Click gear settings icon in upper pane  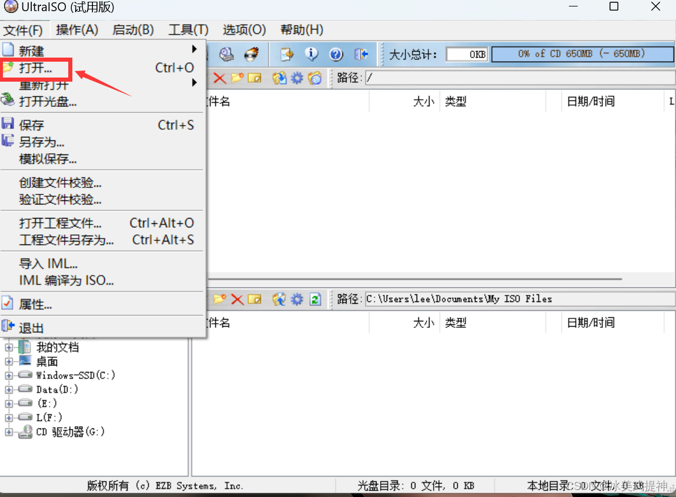pos(297,78)
